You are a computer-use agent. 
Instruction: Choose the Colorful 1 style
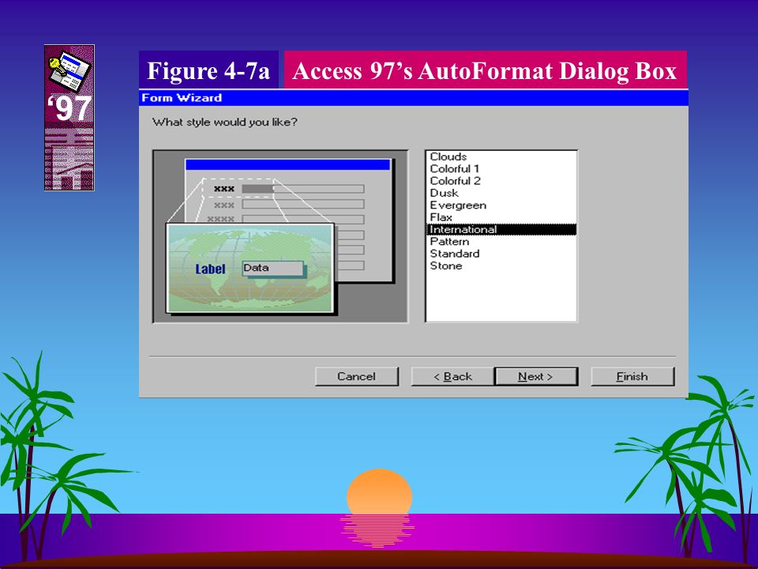(x=501, y=169)
